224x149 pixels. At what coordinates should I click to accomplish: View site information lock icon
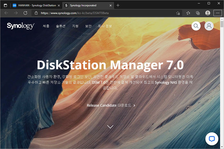tap(36, 13)
